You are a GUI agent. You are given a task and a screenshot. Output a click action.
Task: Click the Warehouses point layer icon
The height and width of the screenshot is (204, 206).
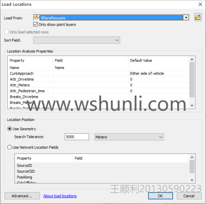pyautogui.click(x=36, y=18)
